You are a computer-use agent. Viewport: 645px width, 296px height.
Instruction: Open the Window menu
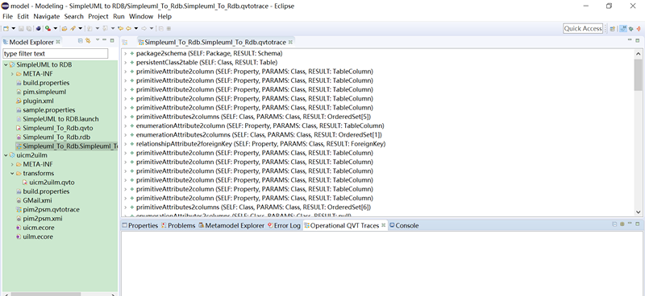(141, 16)
